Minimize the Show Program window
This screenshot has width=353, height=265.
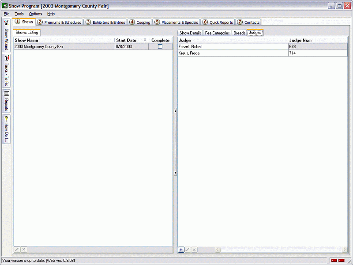(x=331, y=6)
